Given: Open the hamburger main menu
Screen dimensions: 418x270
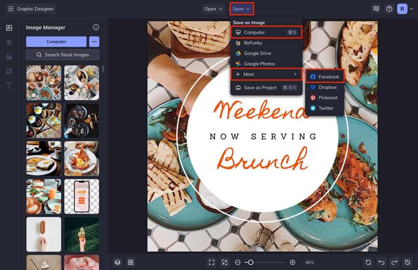Looking at the screenshot, I should click(x=11, y=9).
